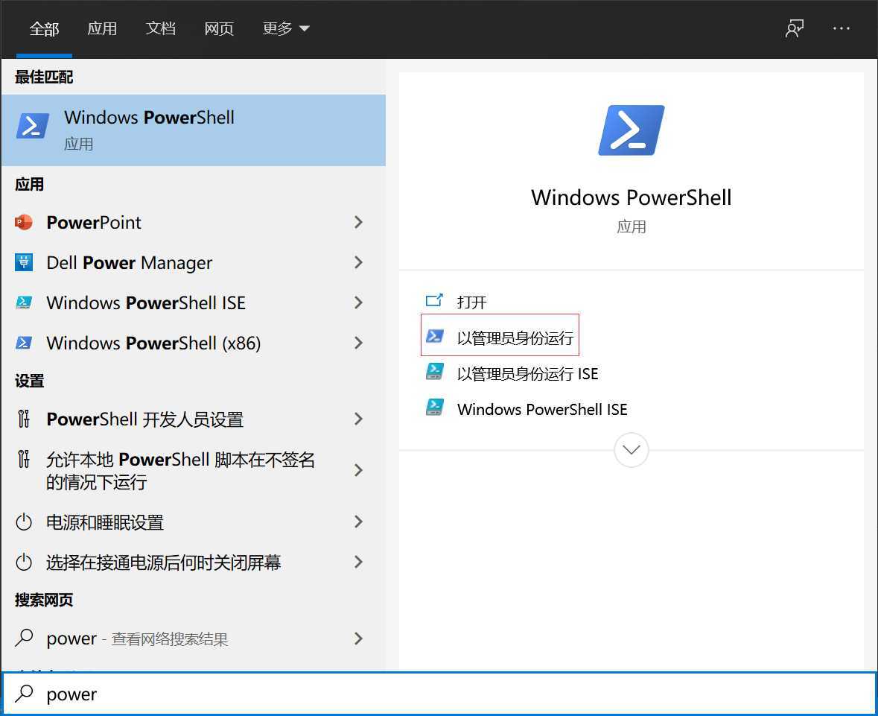This screenshot has width=878, height=716.
Task: Open Windows PowerShell ISE label in apps list
Action: pos(146,303)
